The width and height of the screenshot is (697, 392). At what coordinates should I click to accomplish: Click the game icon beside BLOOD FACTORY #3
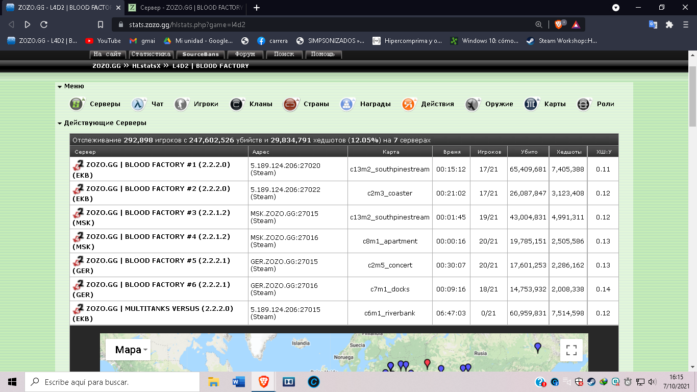click(x=78, y=213)
